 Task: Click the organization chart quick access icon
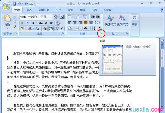[x=32, y=4]
